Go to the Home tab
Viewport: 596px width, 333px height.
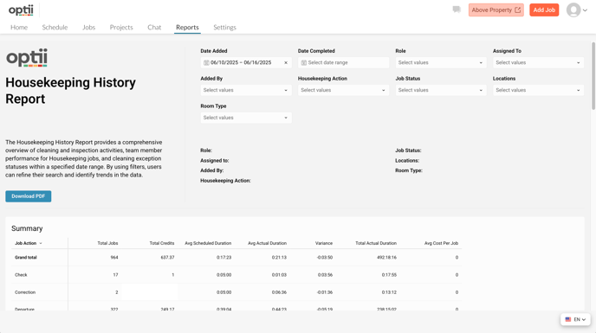point(19,28)
